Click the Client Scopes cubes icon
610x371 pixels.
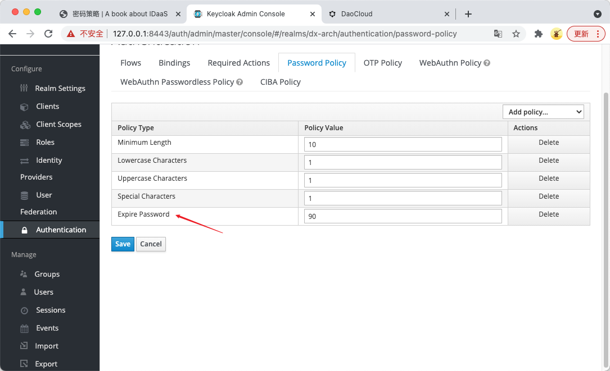coord(25,125)
